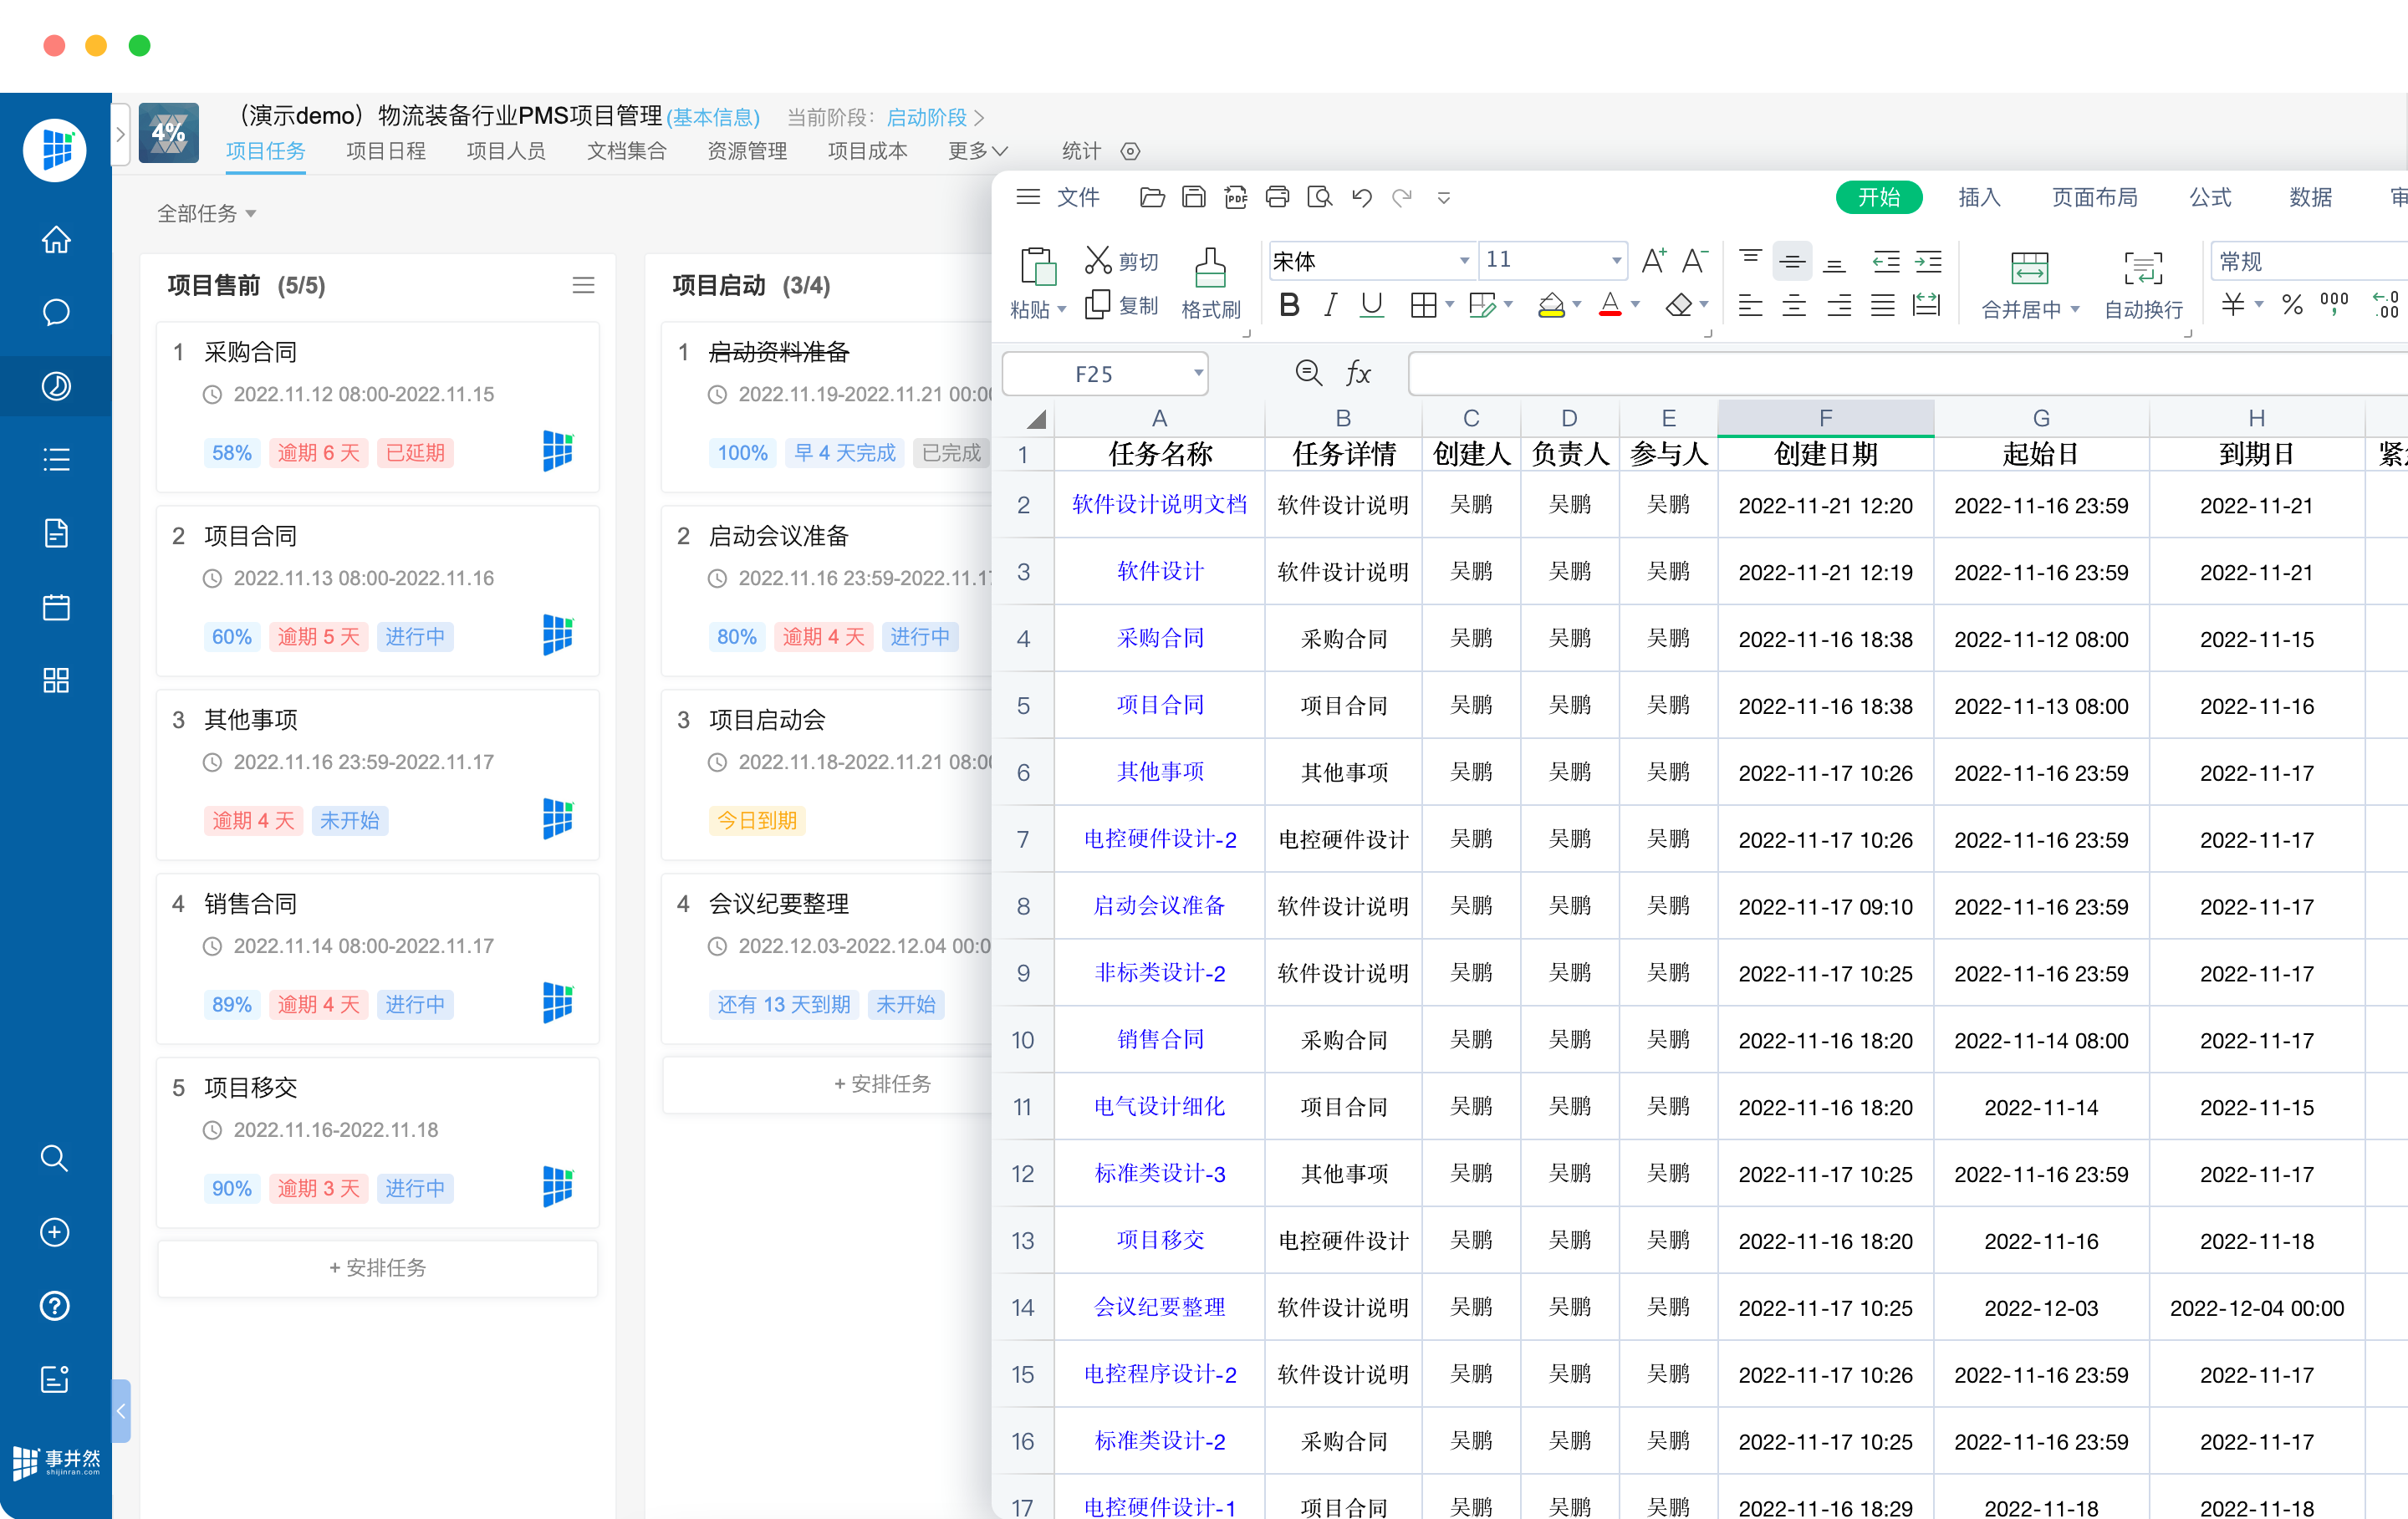This screenshot has height=1519, width=2408.
Task: Click the cell name box showing F25
Action: [x=1094, y=374]
